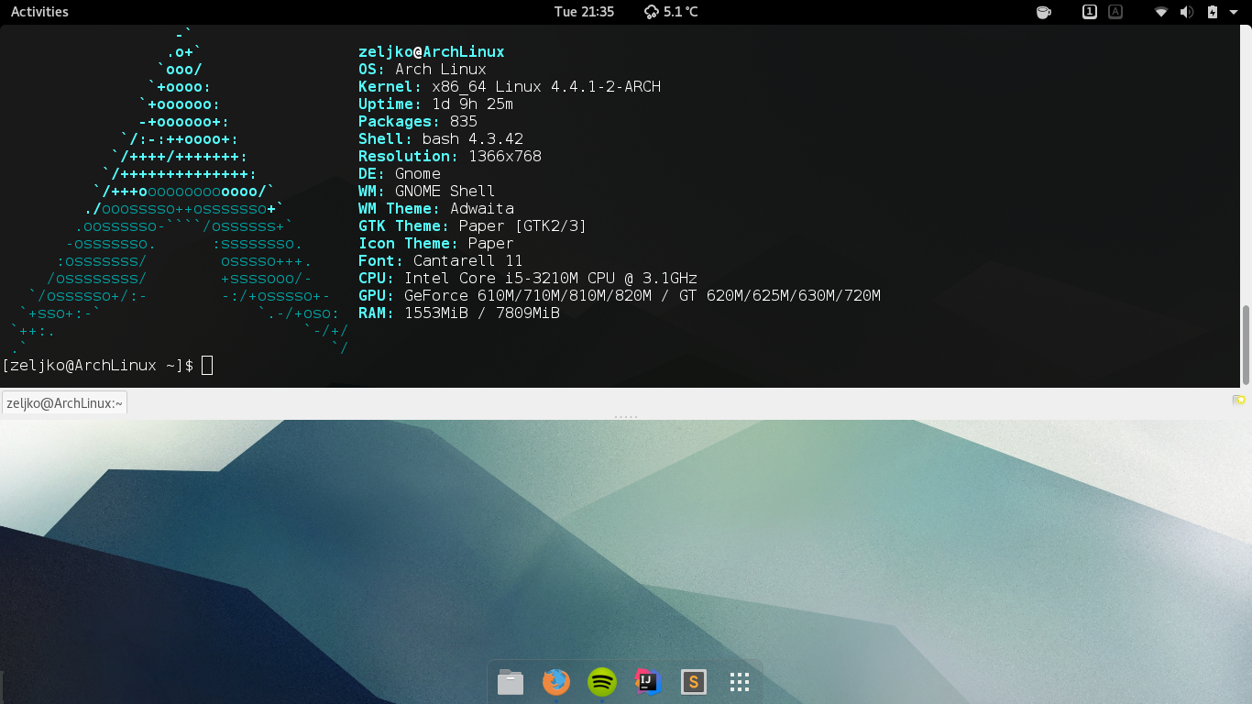Image resolution: width=1252 pixels, height=704 pixels.
Task: Open the Files folder icon in dock
Action: (x=511, y=682)
